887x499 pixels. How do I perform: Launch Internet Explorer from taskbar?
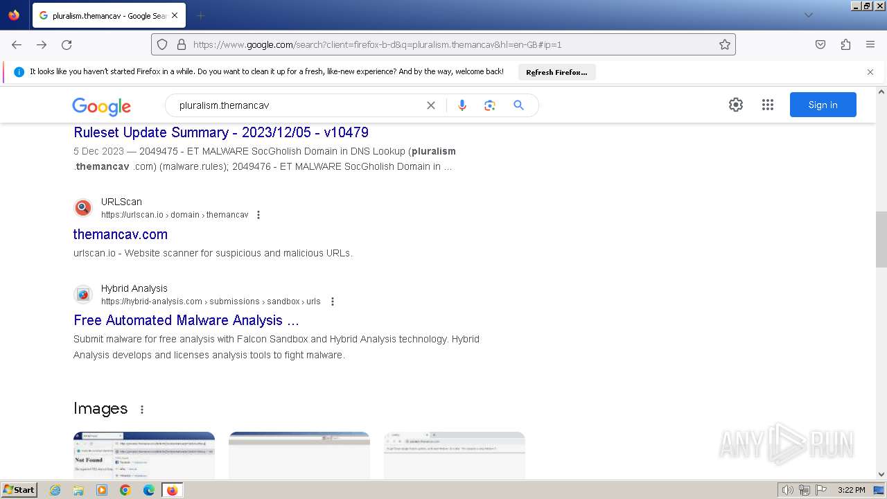tap(55, 490)
